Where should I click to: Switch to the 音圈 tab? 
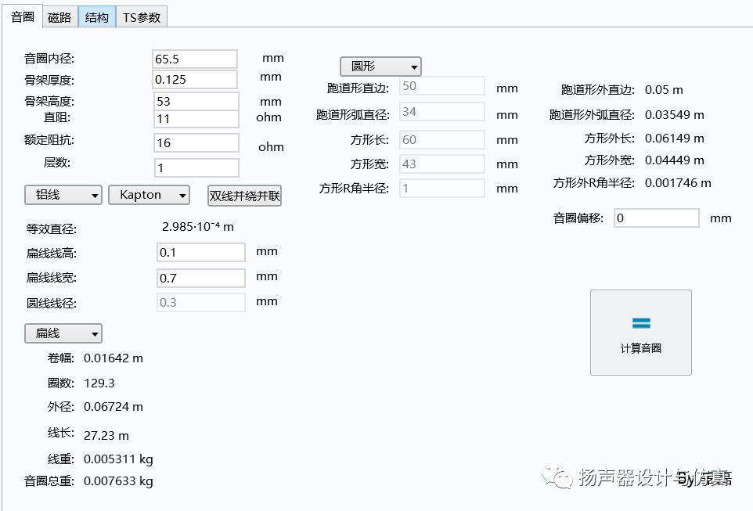(x=23, y=17)
